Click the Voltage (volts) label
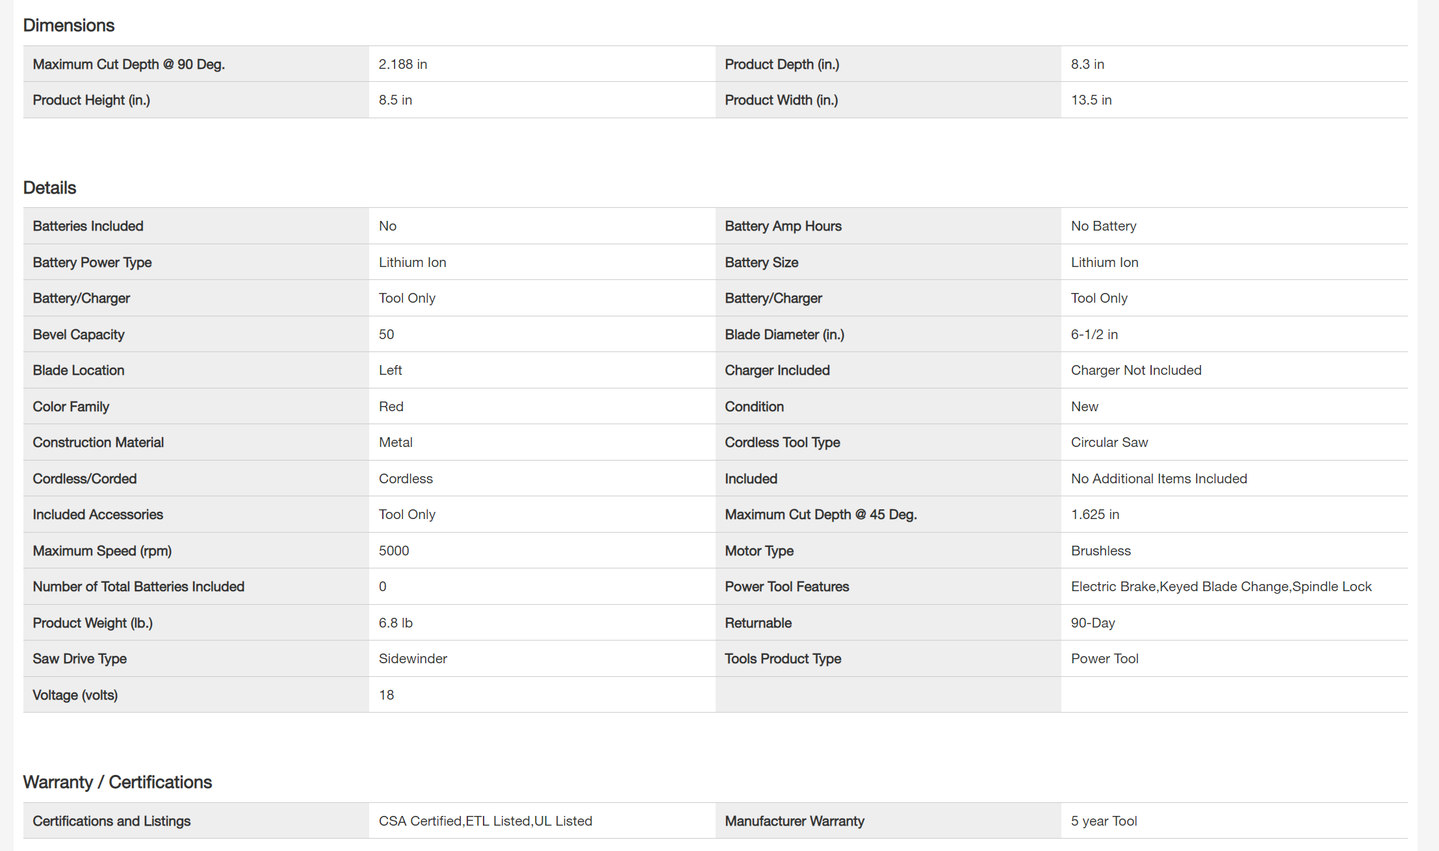The width and height of the screenshot is (1439, 851). pos(75,695)
